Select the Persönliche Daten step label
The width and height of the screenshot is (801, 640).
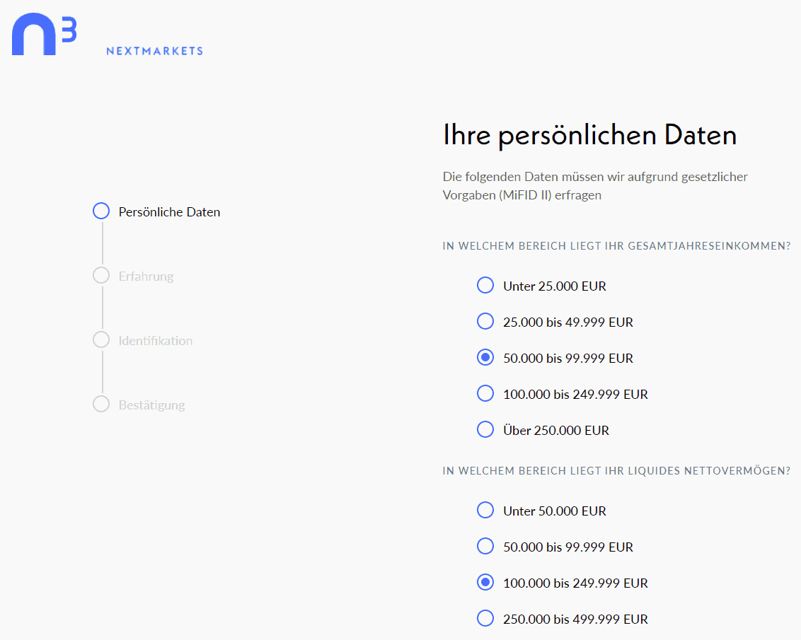click(169, 212)
